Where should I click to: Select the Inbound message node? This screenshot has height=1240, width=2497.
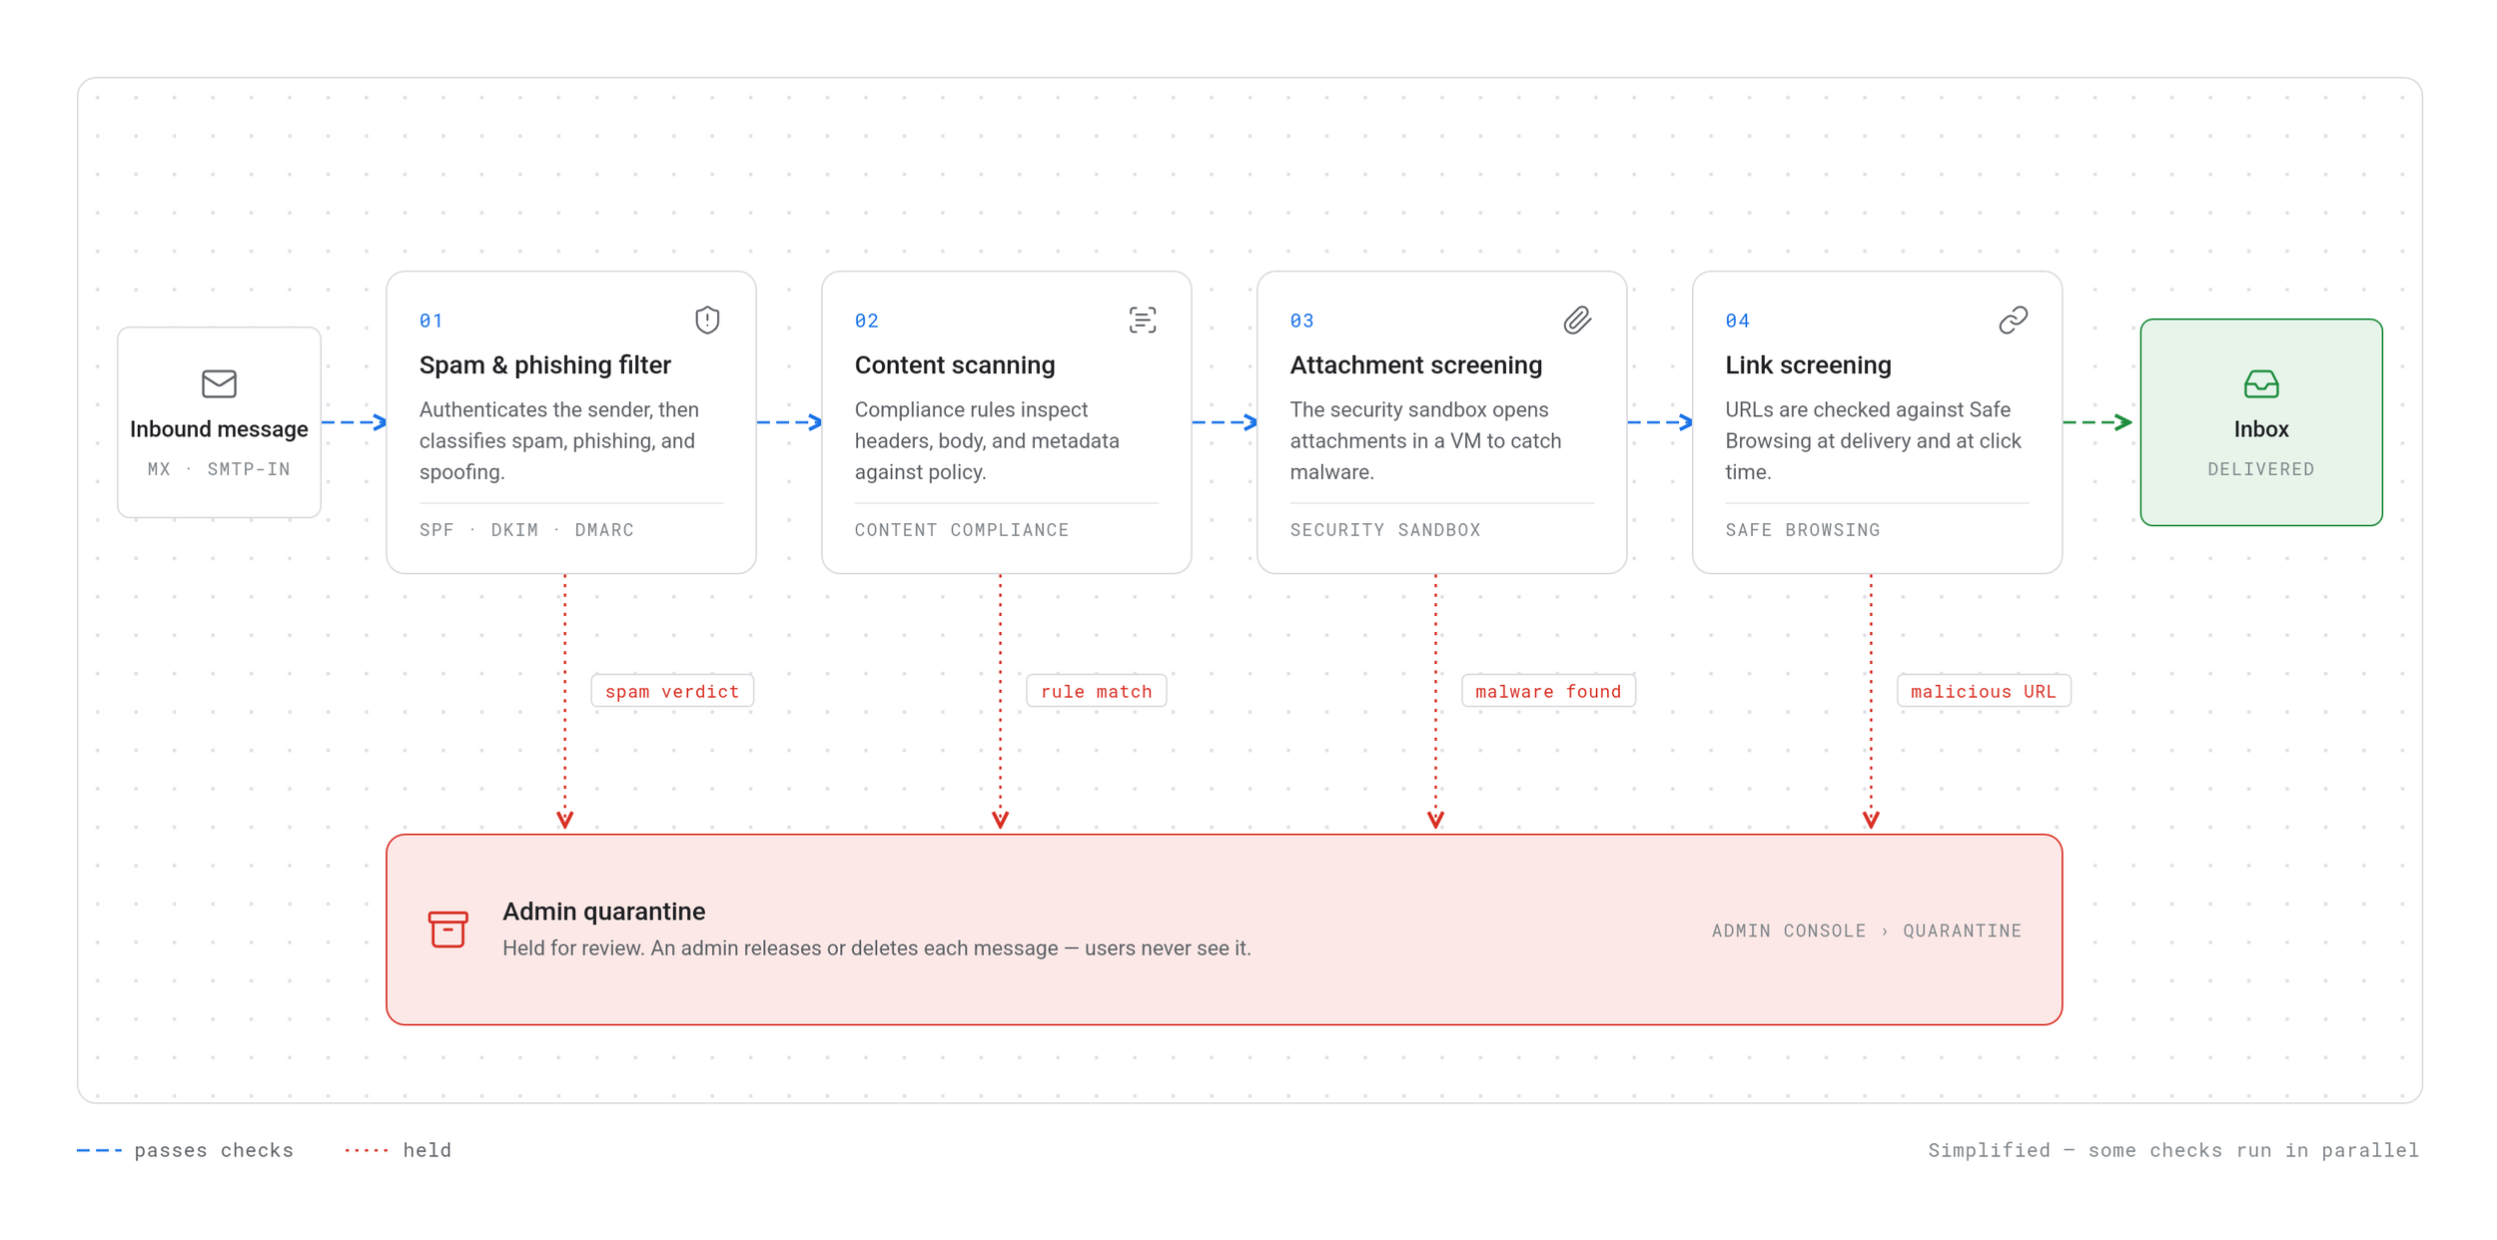219,422
